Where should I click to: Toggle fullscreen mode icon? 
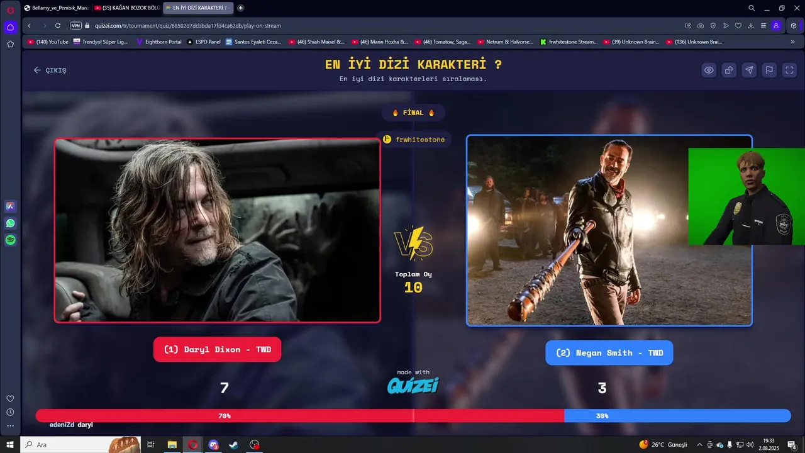point(789,70)
